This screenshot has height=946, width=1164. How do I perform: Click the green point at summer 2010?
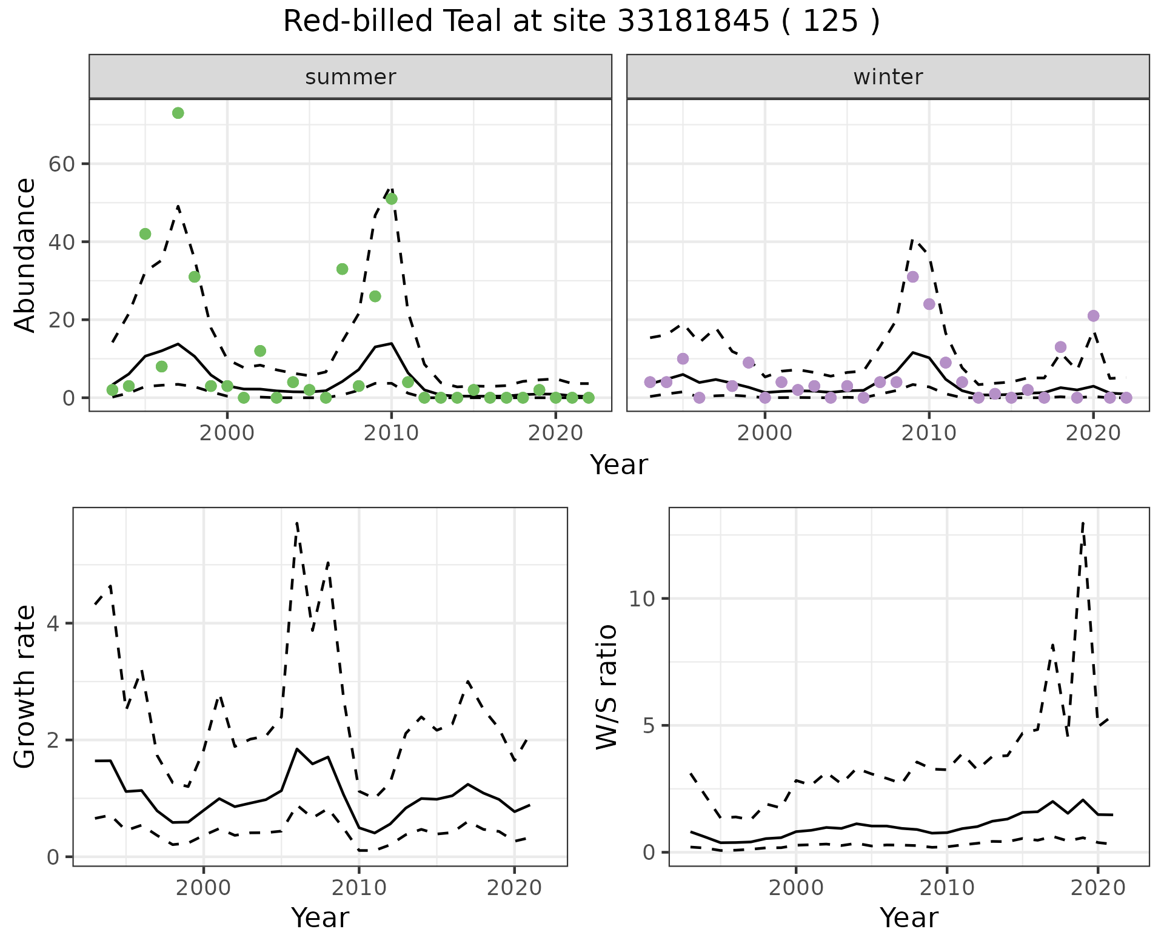(392, 199)
